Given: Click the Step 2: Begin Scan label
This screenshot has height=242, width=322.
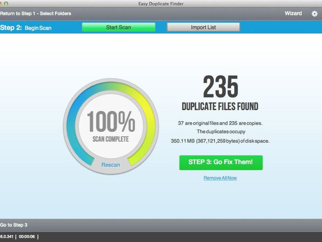Looking at the screenshot, I should pos(26,28).
